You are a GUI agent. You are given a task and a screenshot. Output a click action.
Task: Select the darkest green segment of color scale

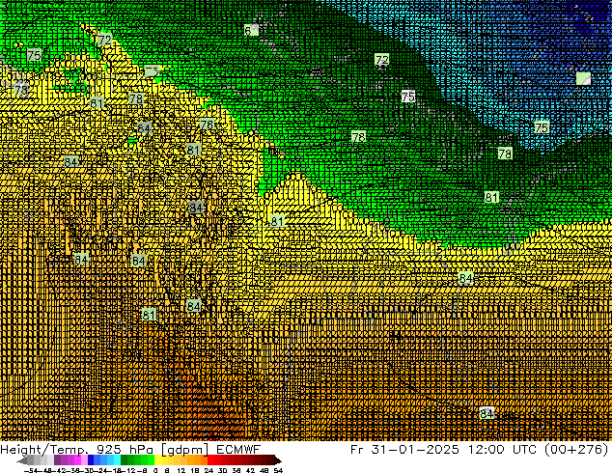pyautogui.click(x=125, y=460)
